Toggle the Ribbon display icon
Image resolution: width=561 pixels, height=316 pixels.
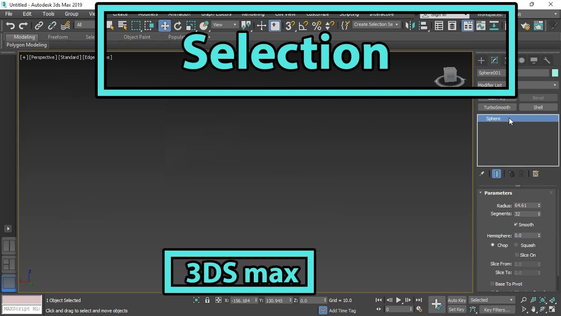[x=468, y=26]
